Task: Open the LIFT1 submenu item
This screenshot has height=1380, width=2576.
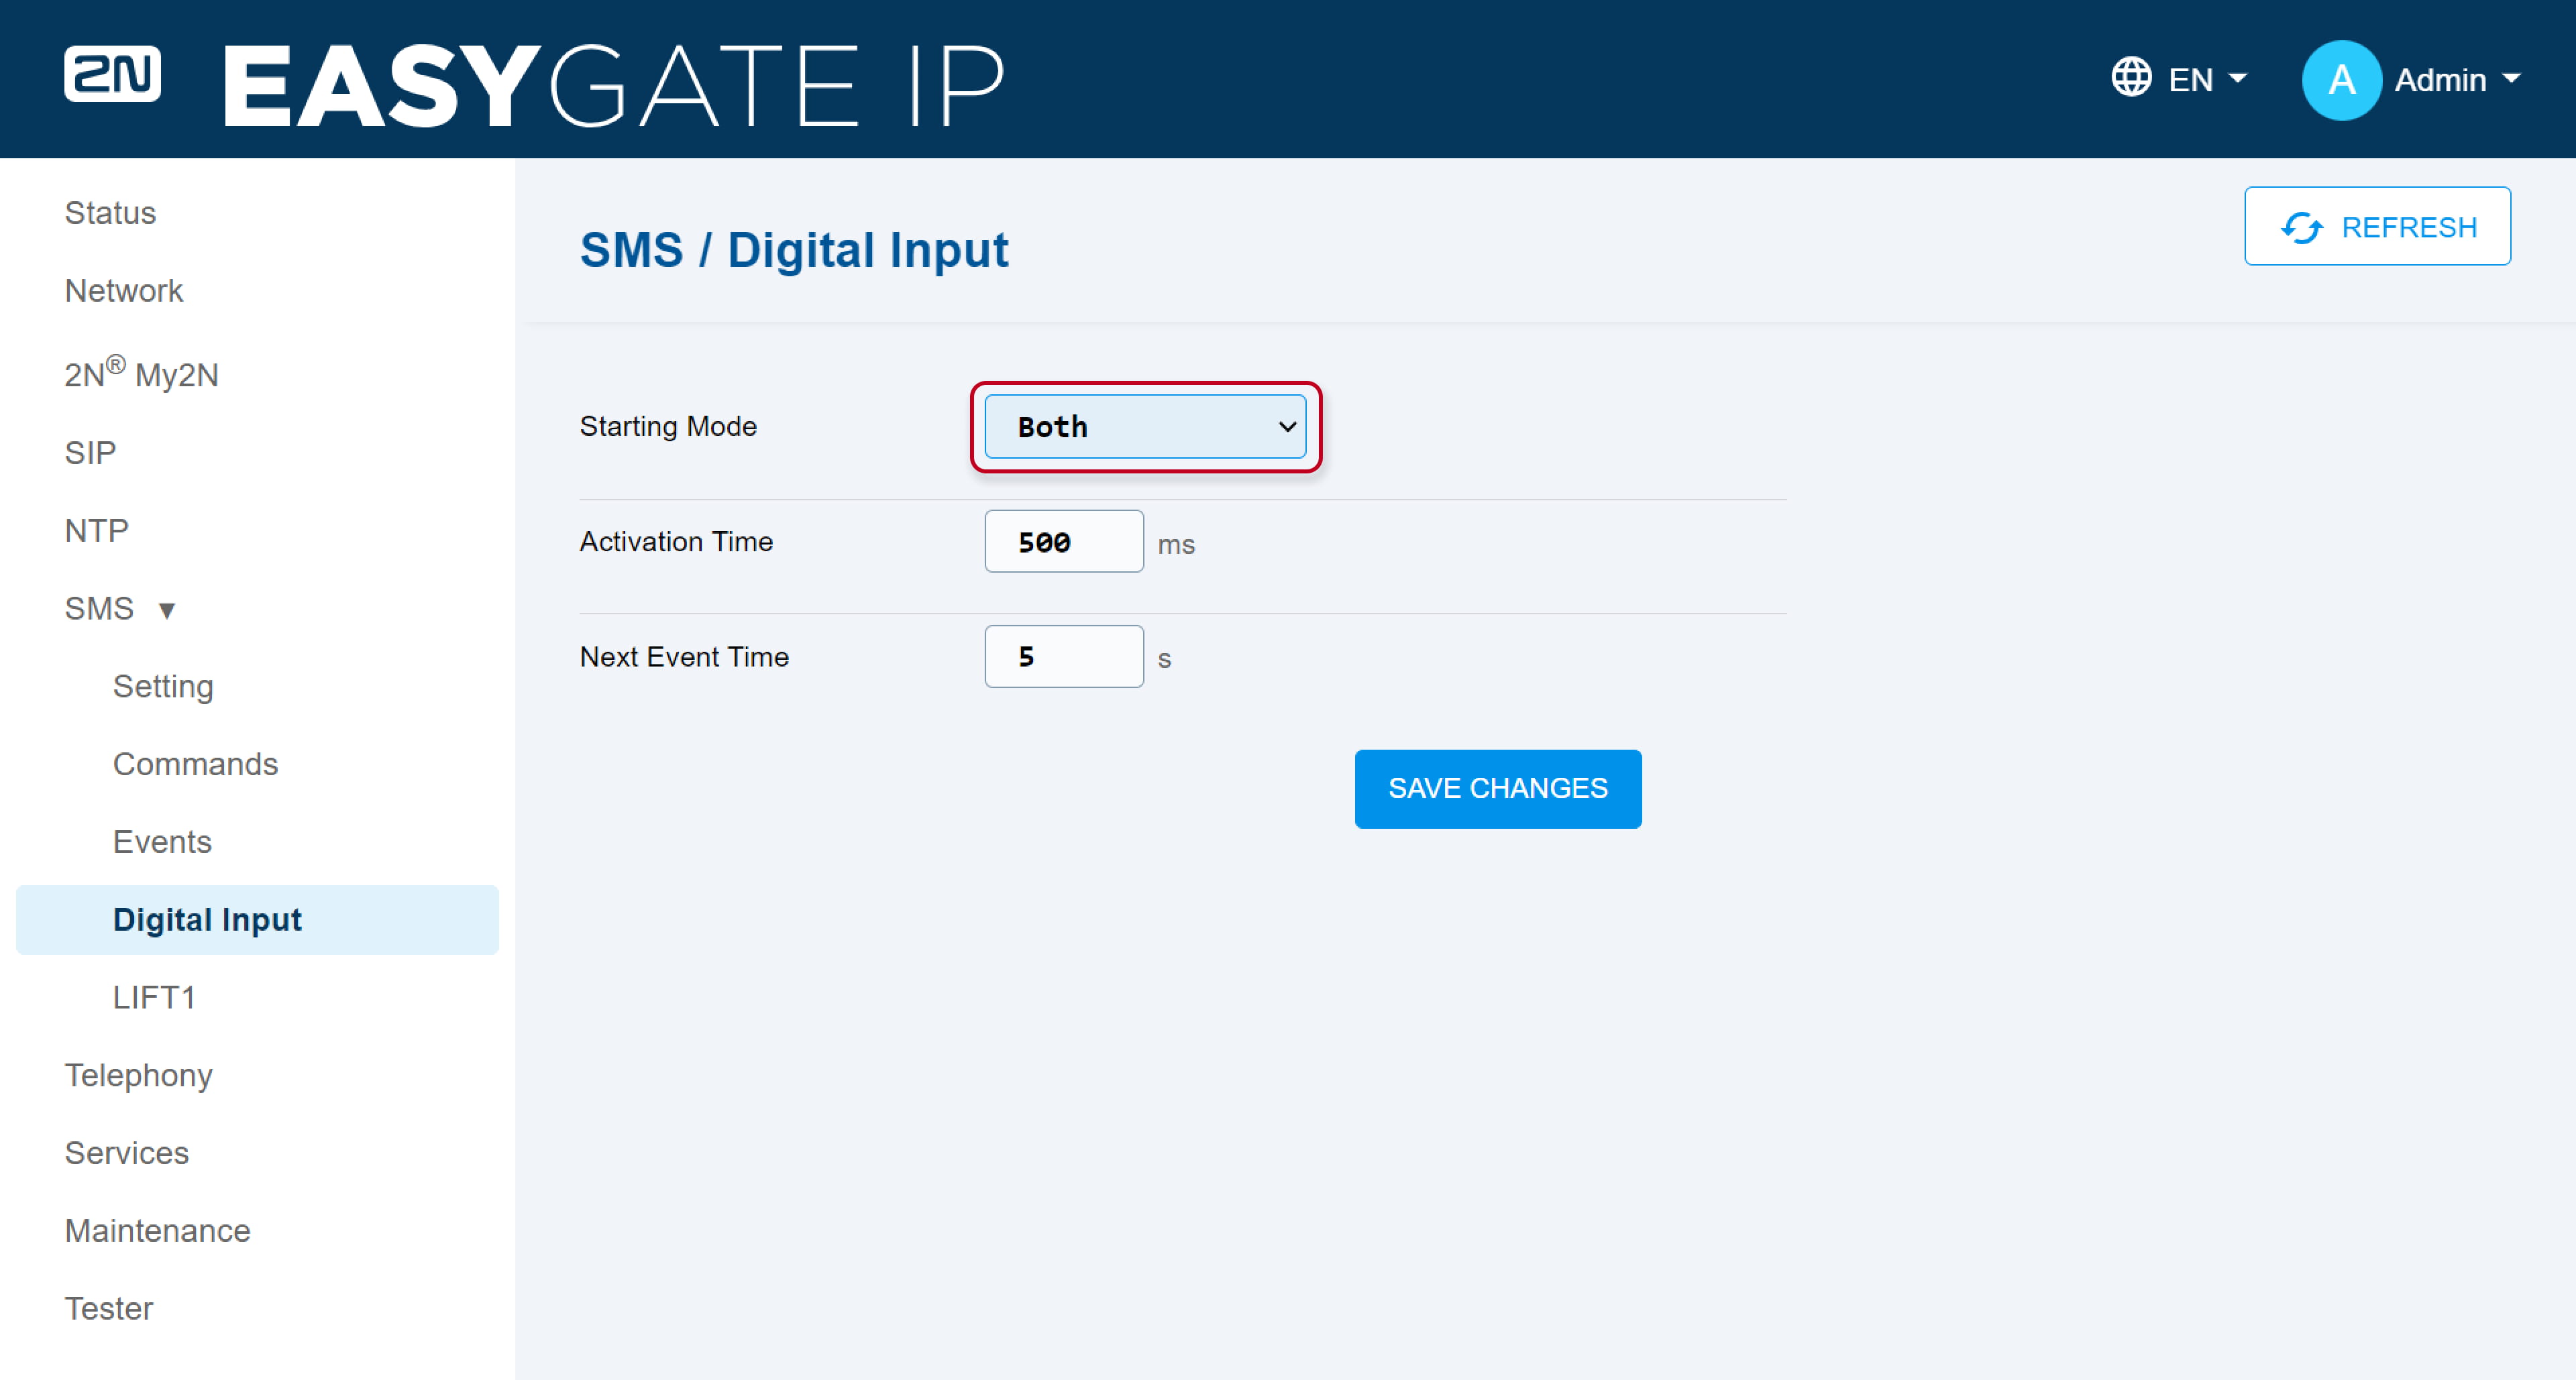Action: point(154,997)
